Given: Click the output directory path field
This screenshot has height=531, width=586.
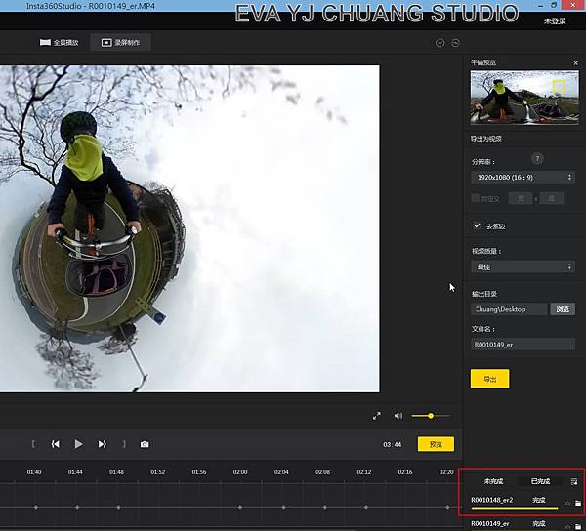Looking at the screenshot, I should [509, 309].
